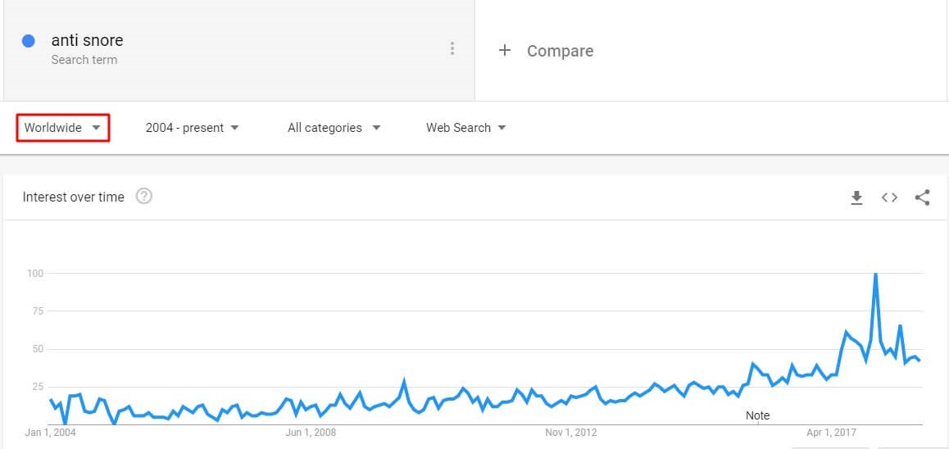Click the Apr 1, 2017 axis label

point(832,433)
